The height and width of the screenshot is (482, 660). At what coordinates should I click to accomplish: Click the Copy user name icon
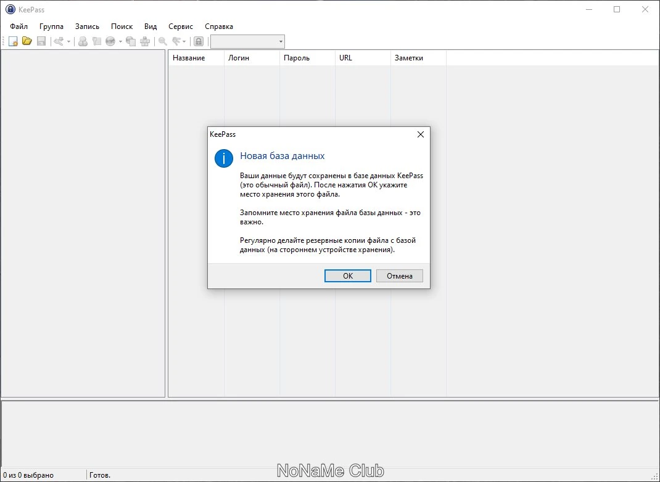(83, 41)
